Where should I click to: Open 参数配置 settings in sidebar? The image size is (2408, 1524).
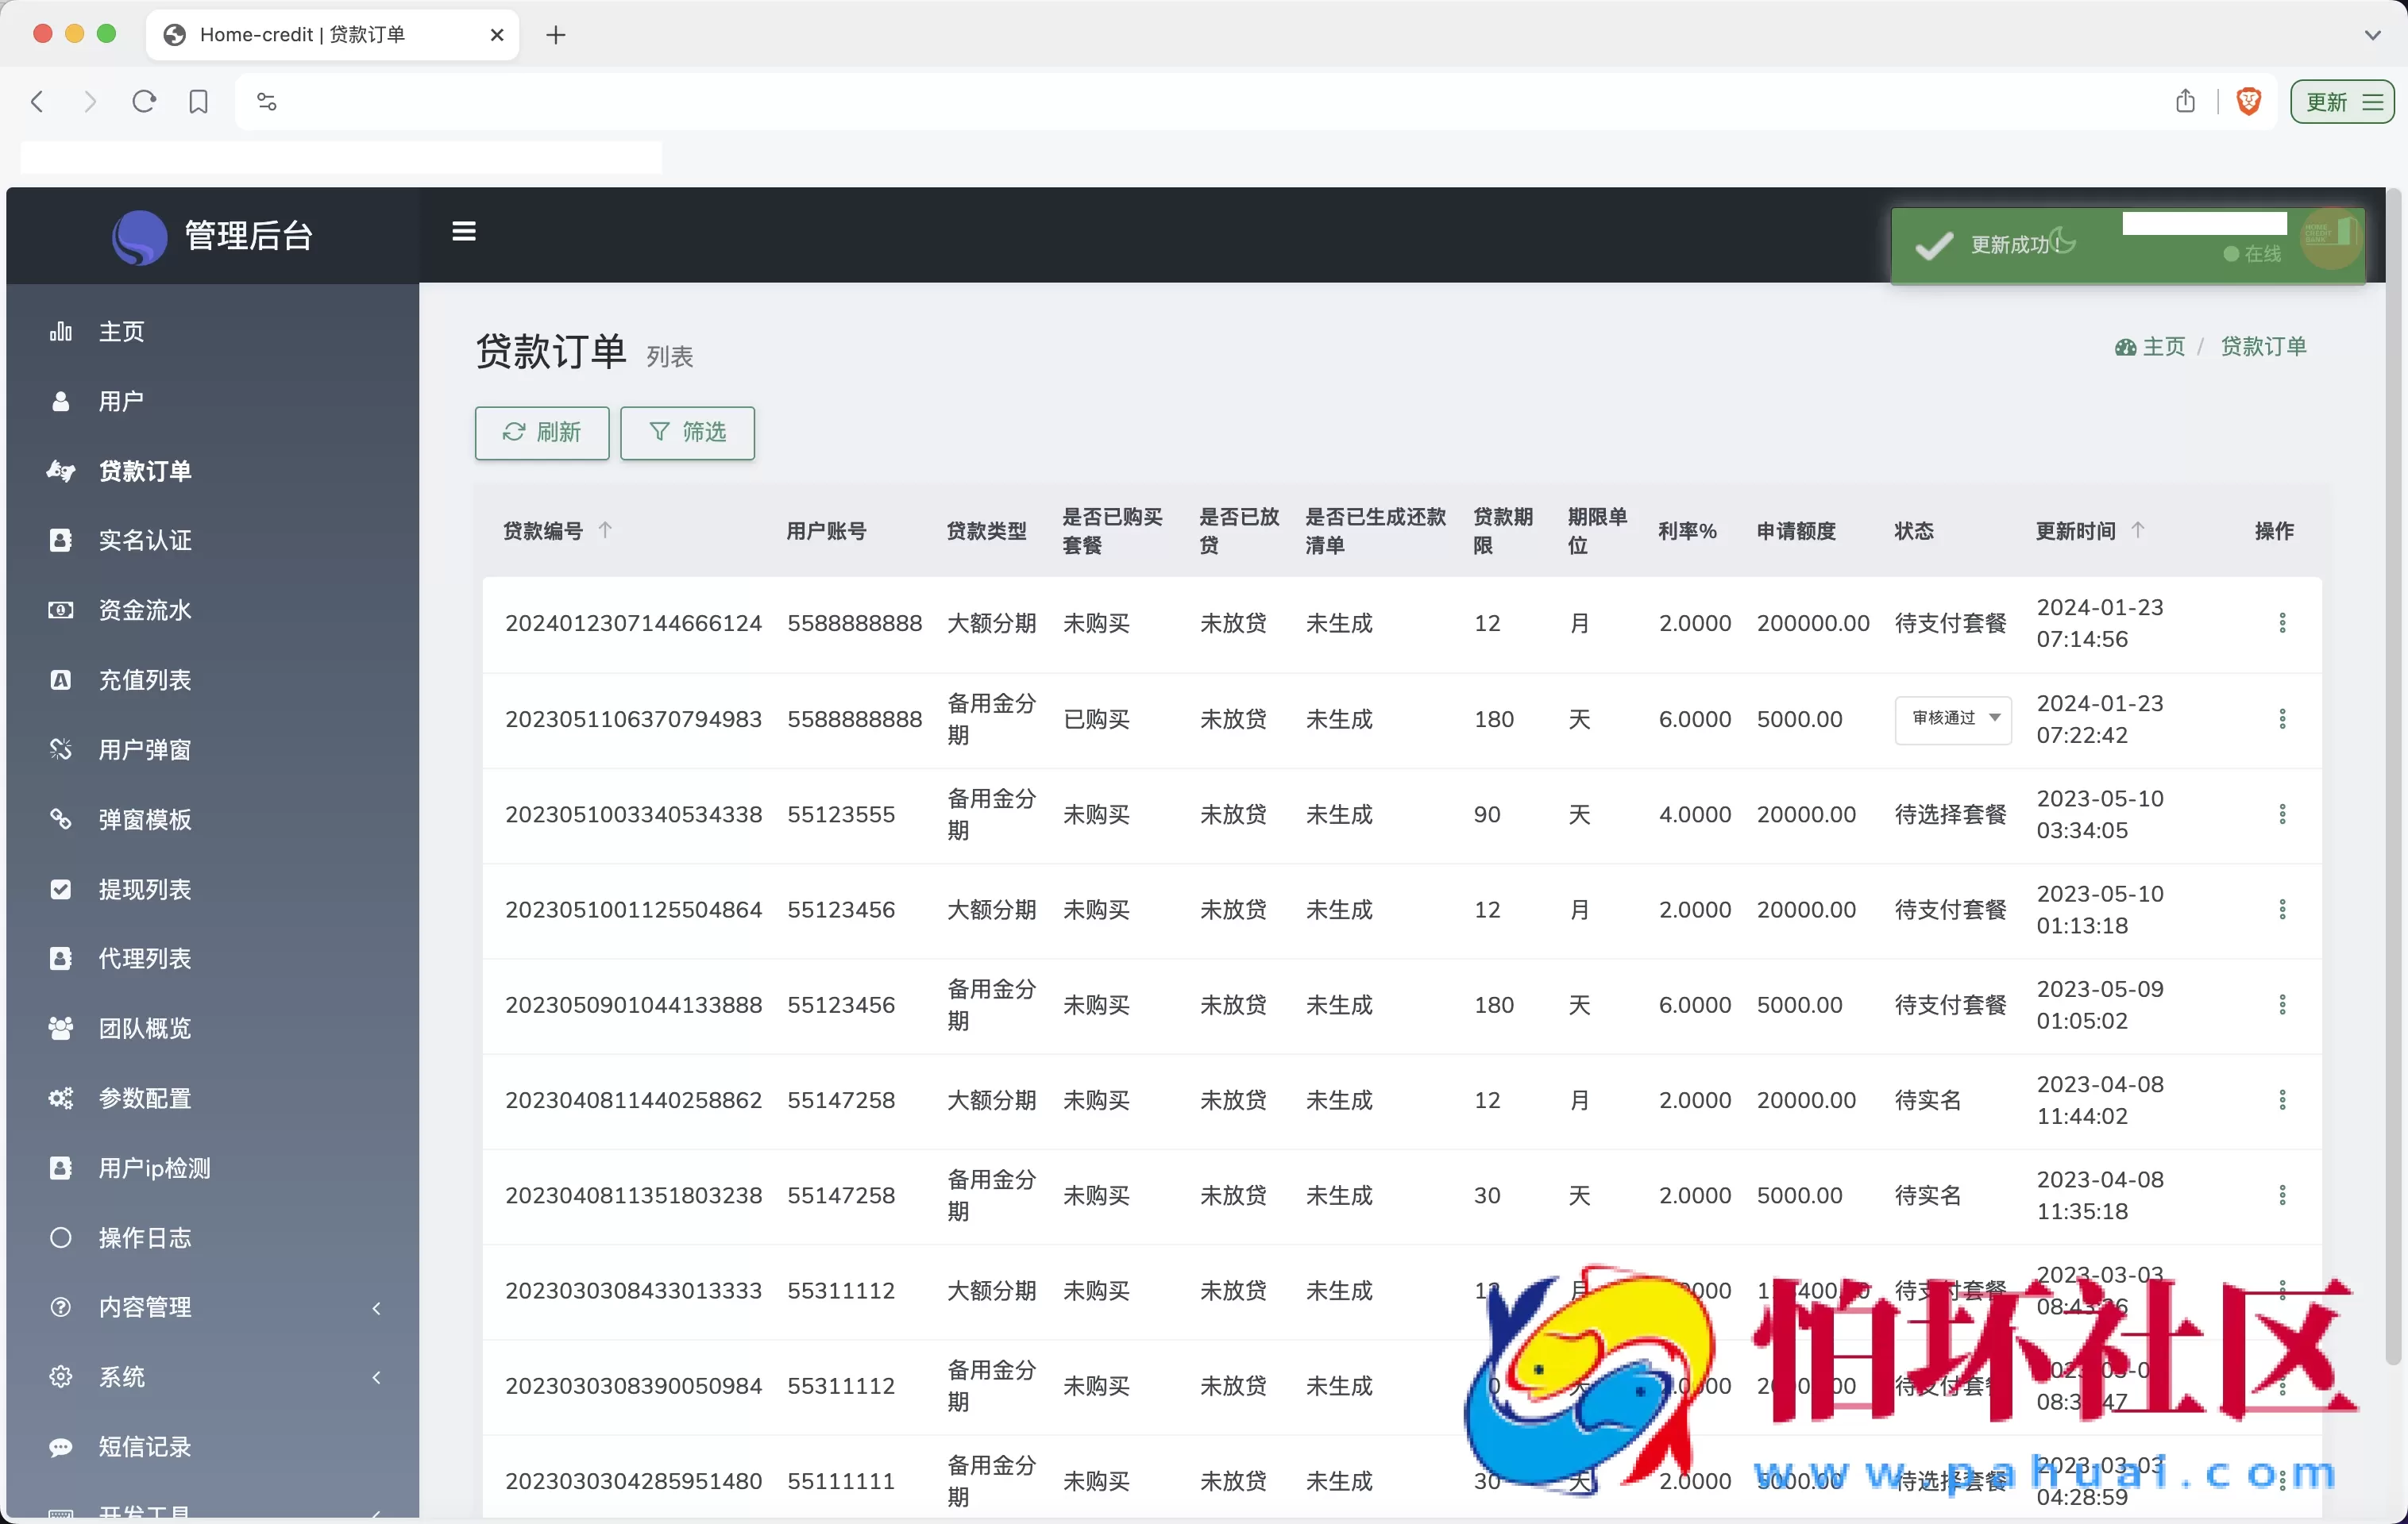(145, 1099)
